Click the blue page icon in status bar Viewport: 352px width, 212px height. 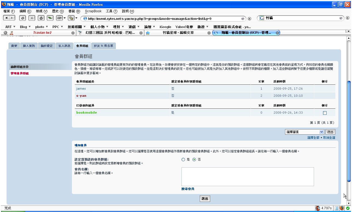pyautogui.click(x=336, y=208)
